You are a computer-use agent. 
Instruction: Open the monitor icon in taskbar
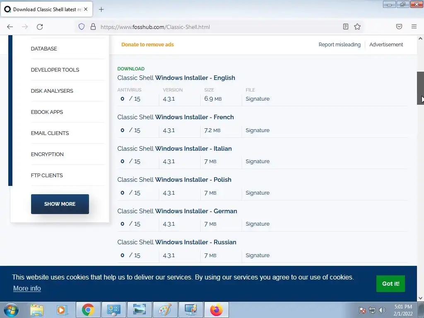point(190,310)
